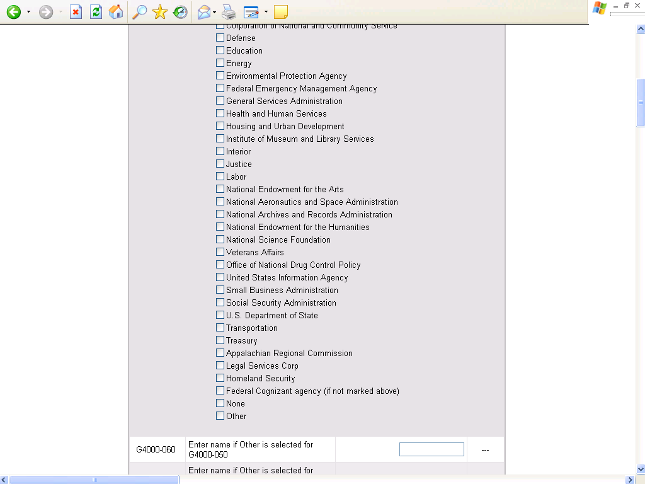The width and height of the screenshot is (645, 484).
Task: Tick Office of National Drug Control Policy
Action: (220, 265)
